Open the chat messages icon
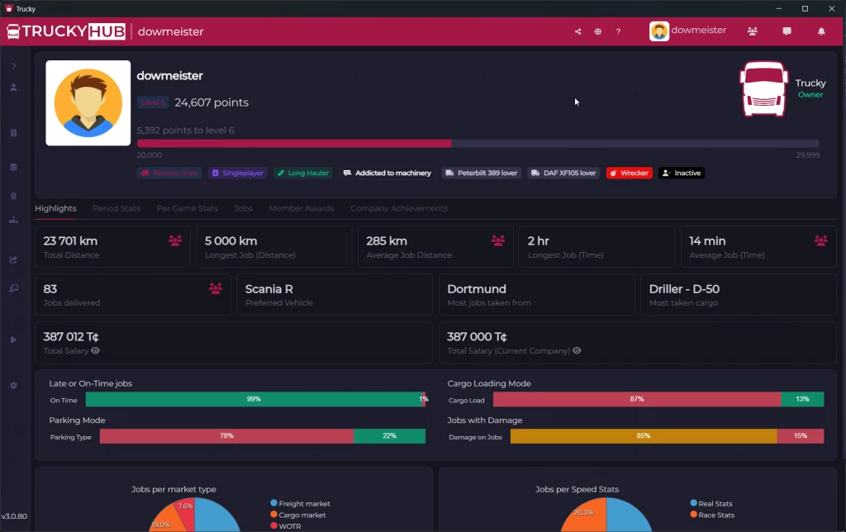Viewport: 846px width, 532px height. (787, 31)
